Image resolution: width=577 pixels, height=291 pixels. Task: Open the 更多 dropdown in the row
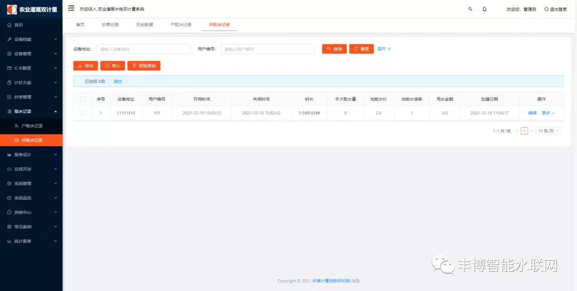548,113
